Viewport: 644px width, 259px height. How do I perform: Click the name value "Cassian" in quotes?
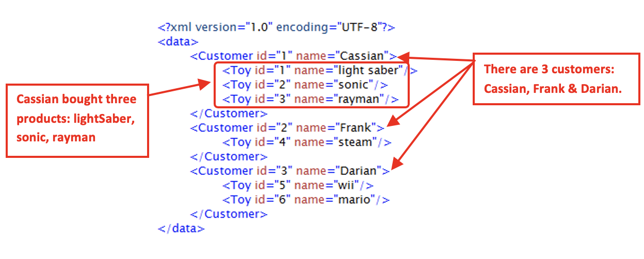pyautogui.click(x=362, y=56)
